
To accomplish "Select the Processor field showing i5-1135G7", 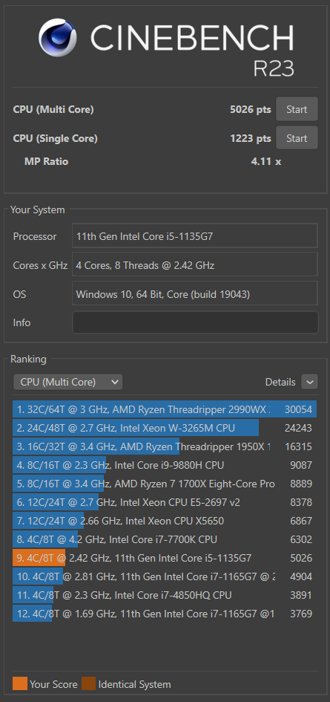I will [195, 236].
